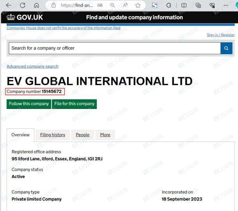Click the Company type label
This screenshot has height=211, width=238.
pyautogui.click(x=25, y=192)
